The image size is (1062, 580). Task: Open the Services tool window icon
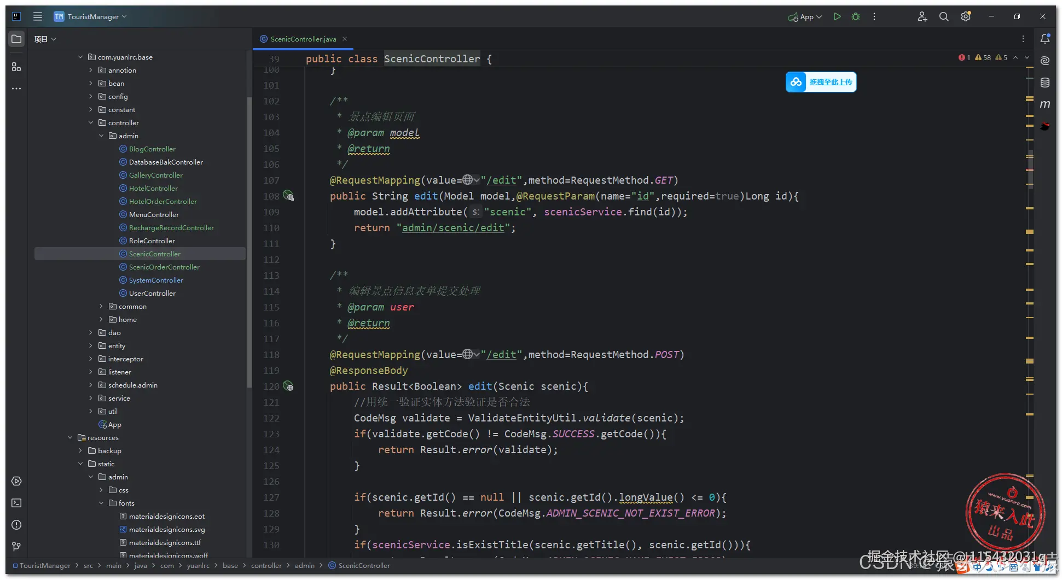click(x=16, y=481)
